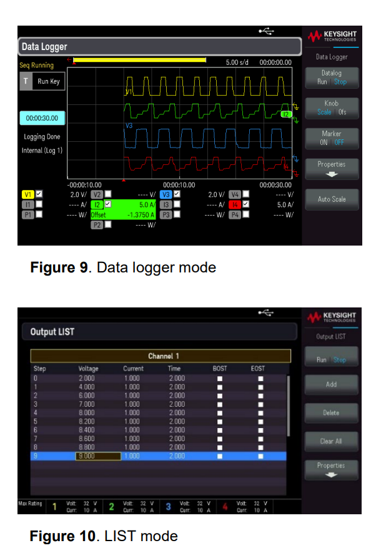
Task: Click the step 9 voltage field 9.000
Action: (x=97, y=457)
